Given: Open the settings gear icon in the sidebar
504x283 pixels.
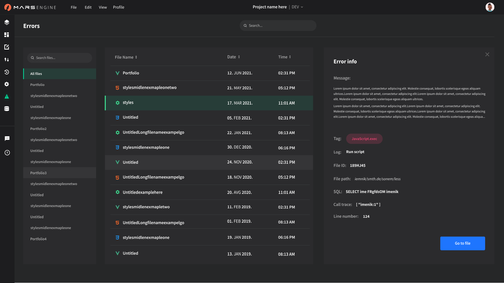Looking at the screenshot, I should pos(7,84).
